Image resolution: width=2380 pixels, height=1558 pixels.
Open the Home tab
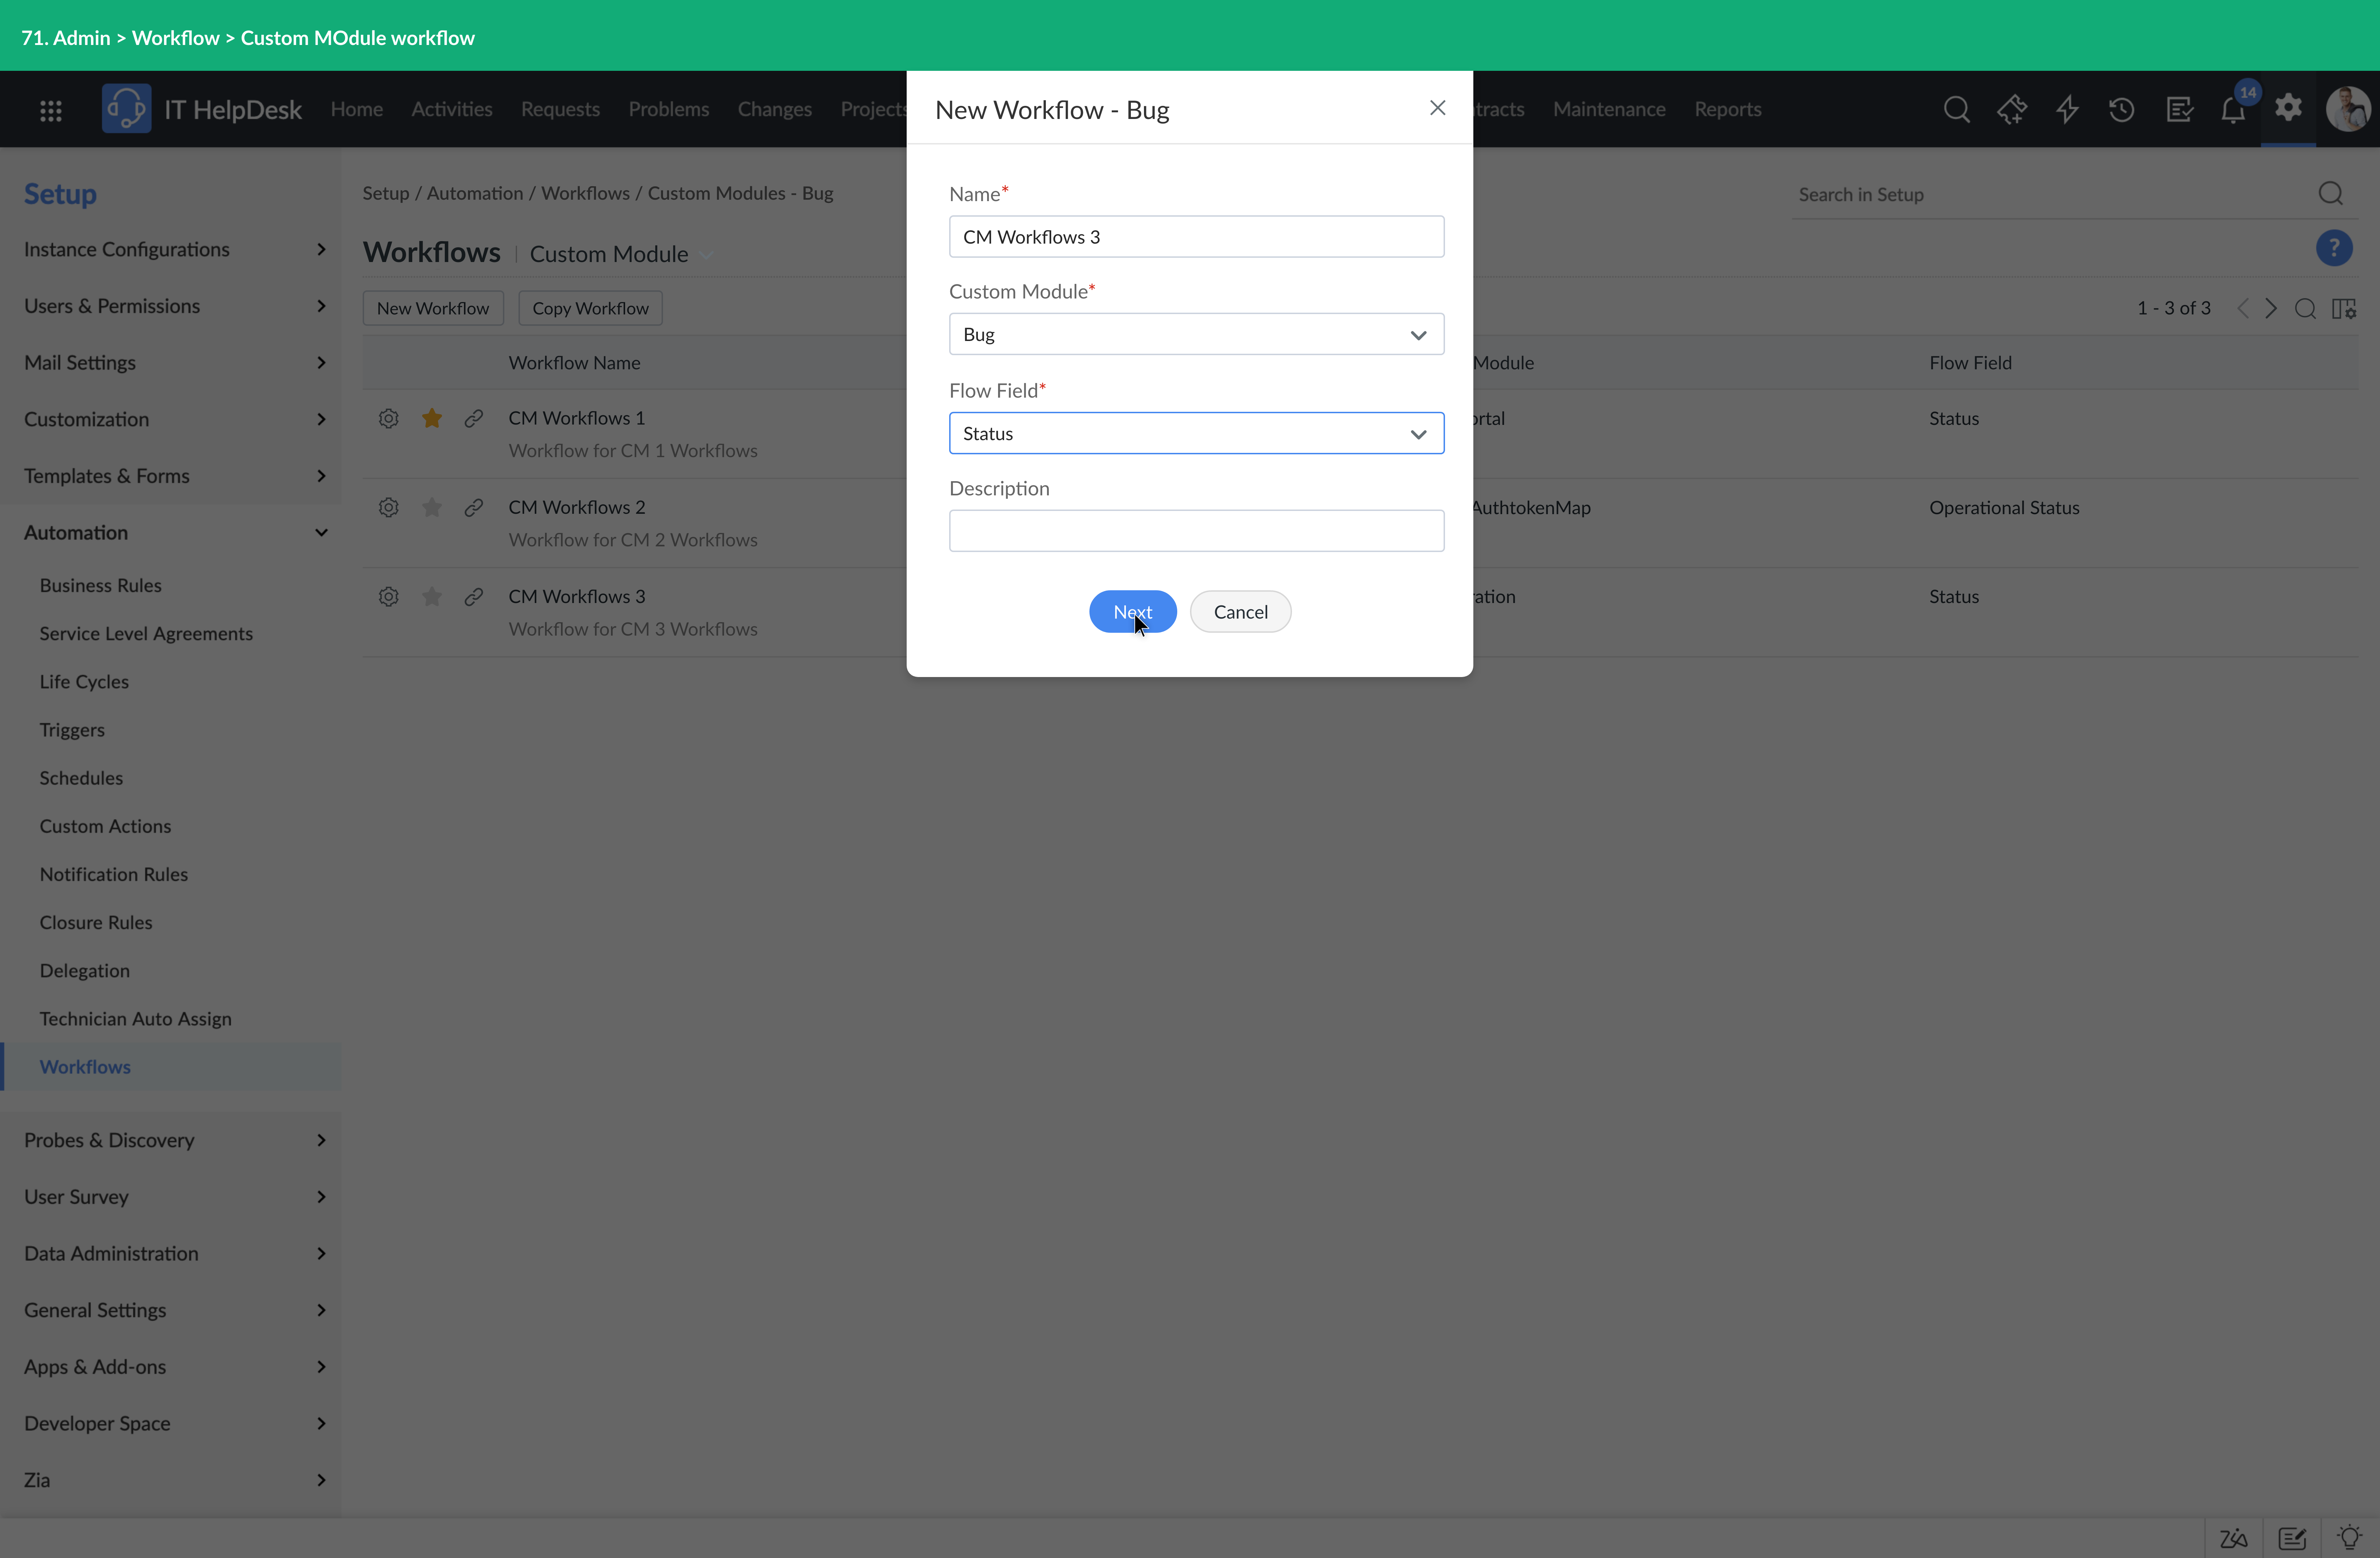click(x=357, y=109)
